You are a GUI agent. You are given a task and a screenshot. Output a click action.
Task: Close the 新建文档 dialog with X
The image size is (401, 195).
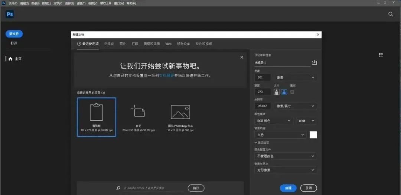pos(318,35)
